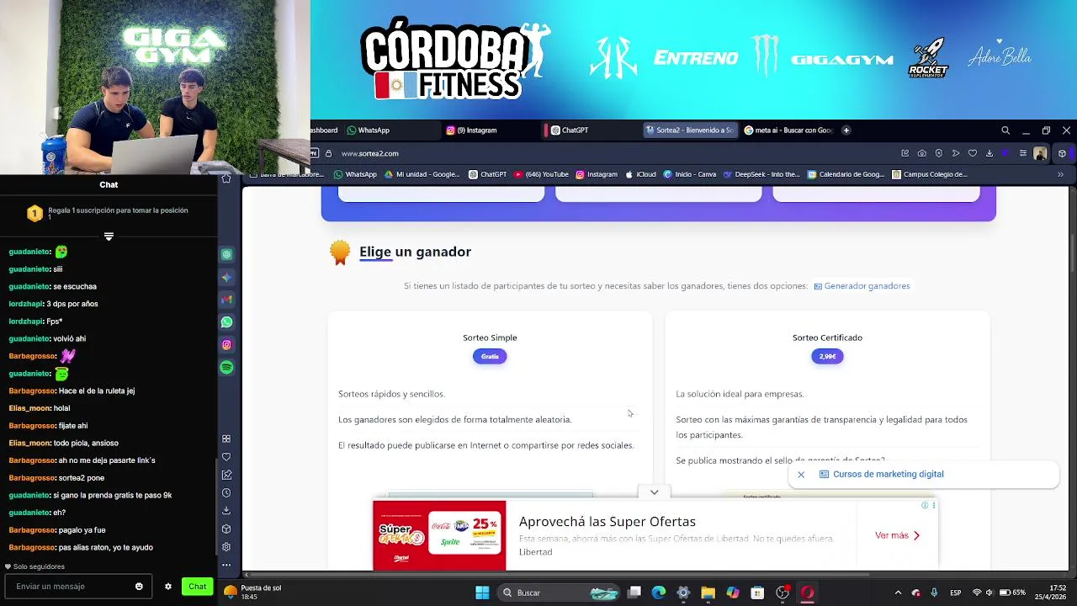The width and height of the screenshot is (1077, 606).
Task: Click the Sorteo Simple card heading
Action: [490, 338]
